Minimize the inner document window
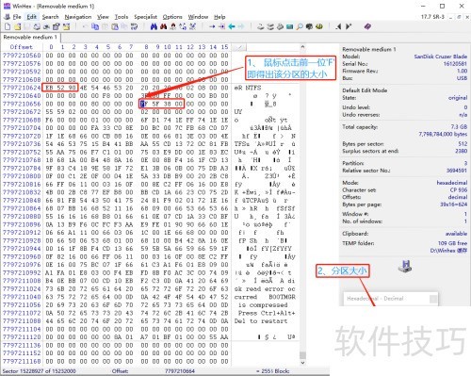 [x=451, y=17]
